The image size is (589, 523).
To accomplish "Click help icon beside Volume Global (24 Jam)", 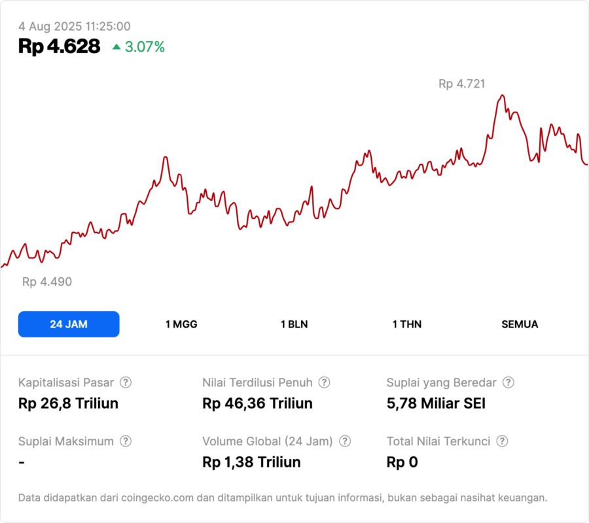I will (x=345, y=441).
